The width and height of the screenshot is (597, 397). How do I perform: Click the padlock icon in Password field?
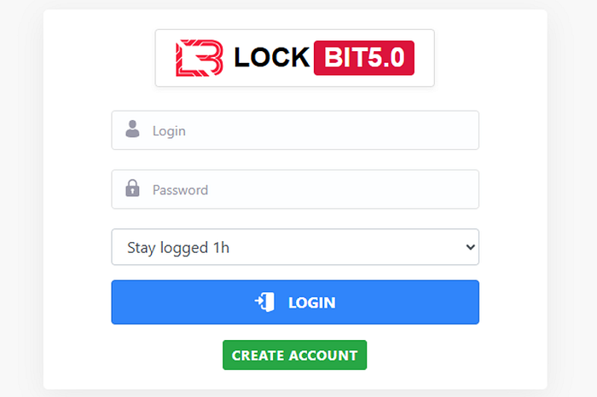(x=132, y=188)
